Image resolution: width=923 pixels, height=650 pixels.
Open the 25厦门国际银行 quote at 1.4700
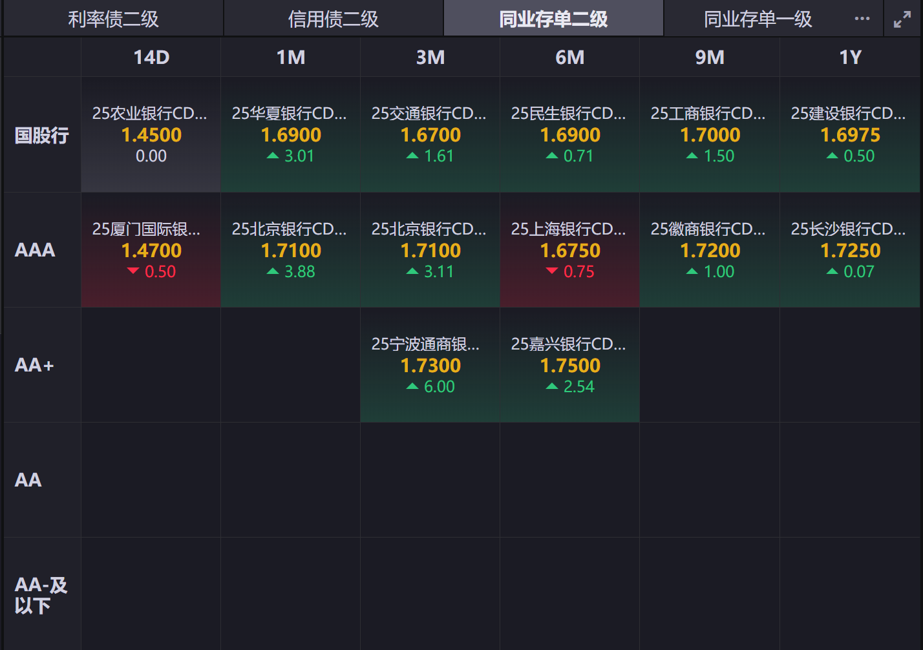[x=151, y=250]
